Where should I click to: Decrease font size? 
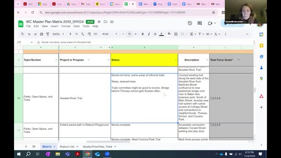coord(123,34)
